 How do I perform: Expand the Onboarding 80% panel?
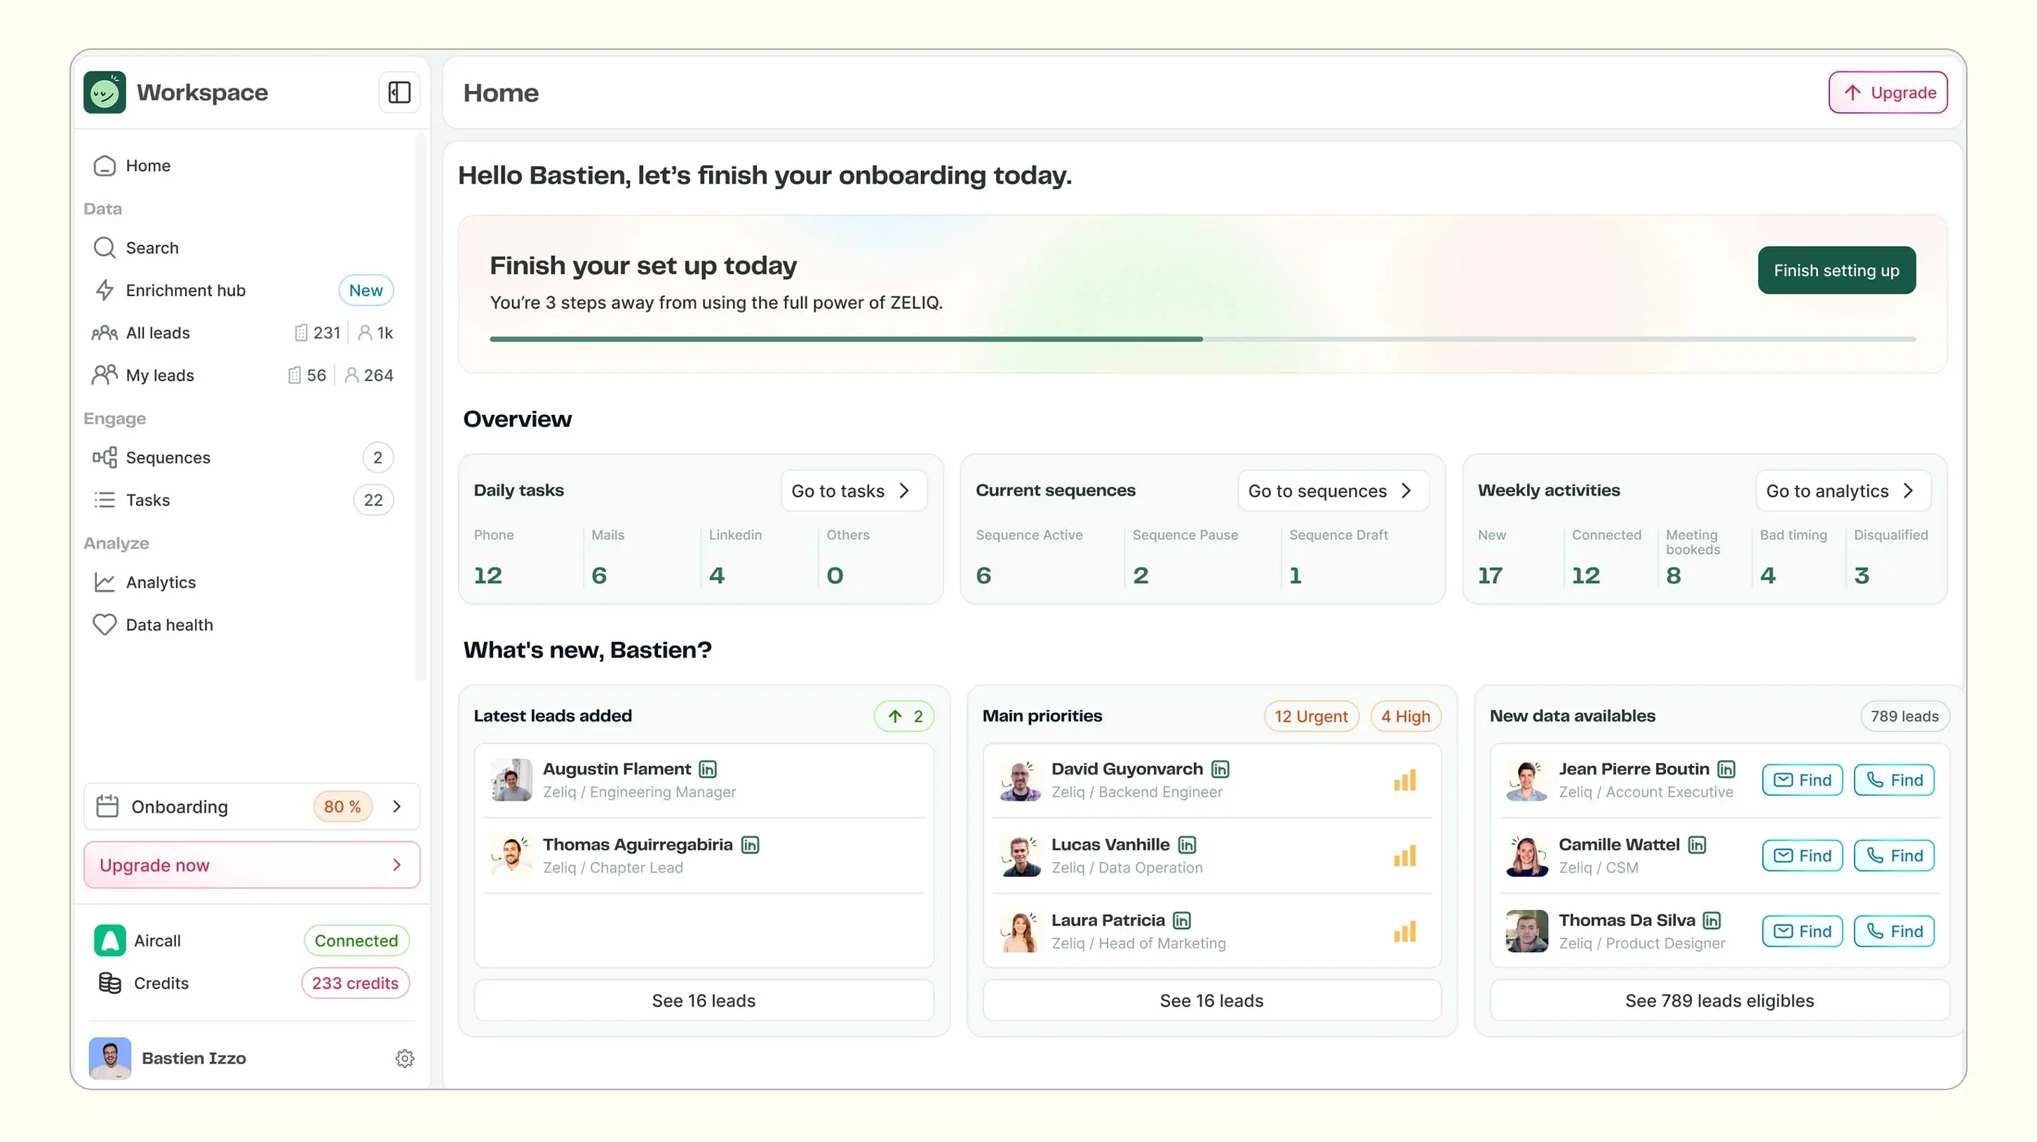tap(397, 806)
